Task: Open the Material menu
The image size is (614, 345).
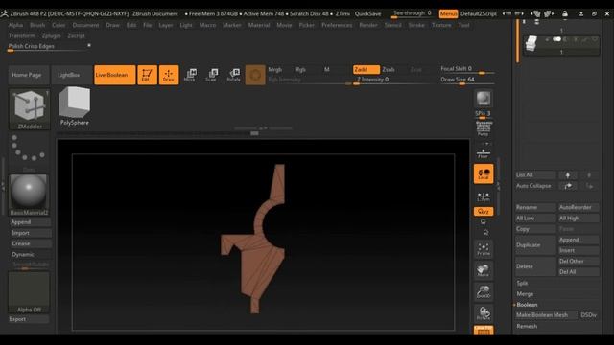Action: [x=259, y=25]
